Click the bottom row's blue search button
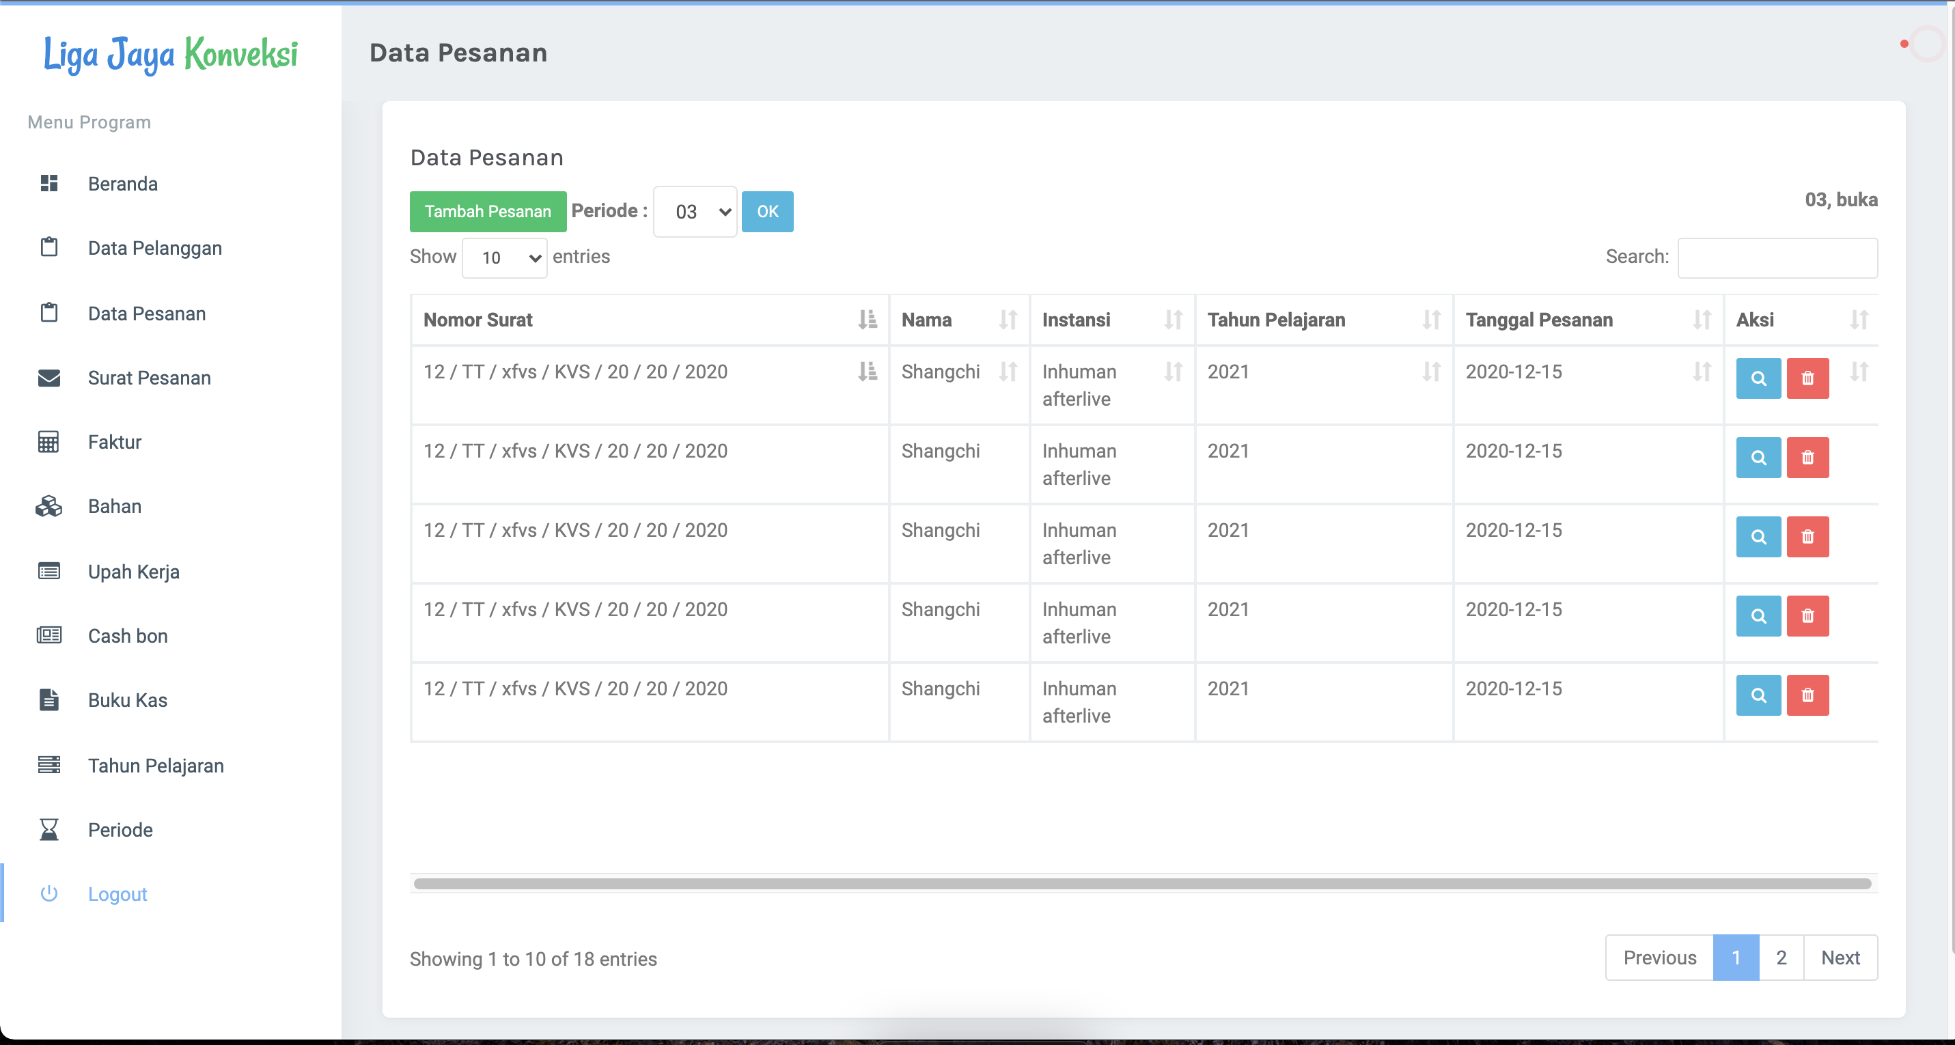 1758,695
